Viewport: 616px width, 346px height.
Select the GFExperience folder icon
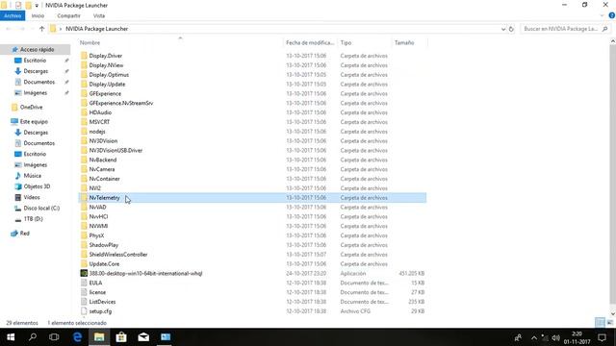coord(84,93)
